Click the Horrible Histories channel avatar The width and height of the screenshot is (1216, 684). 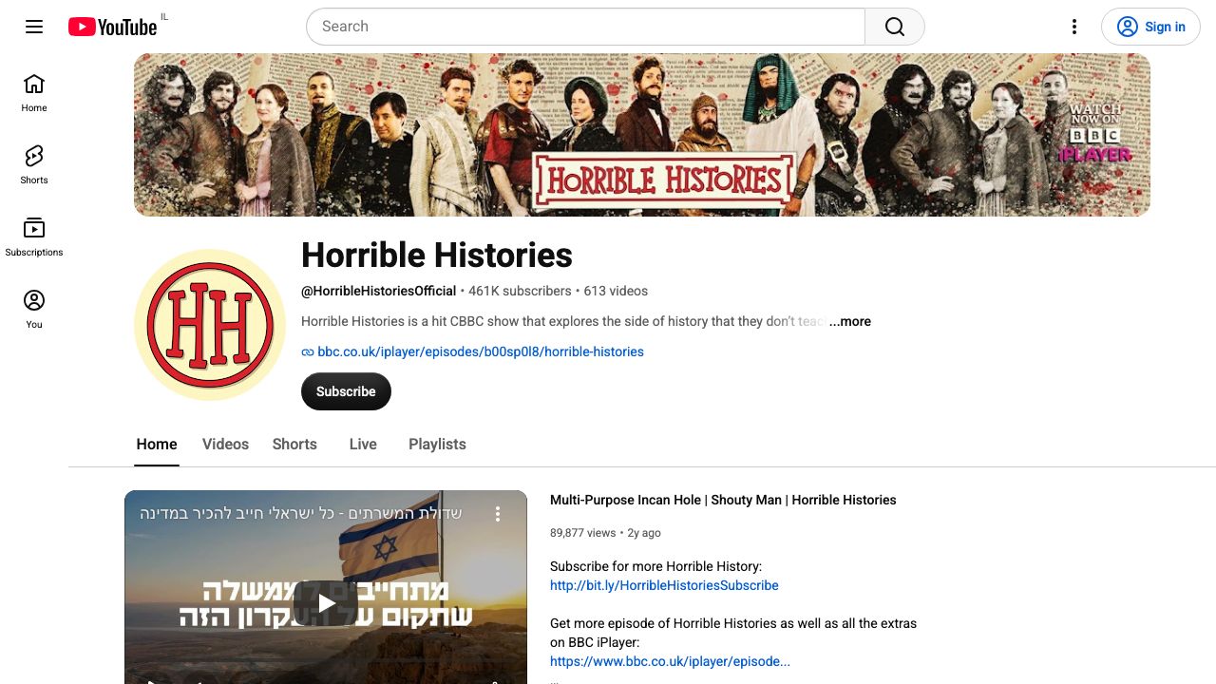coord(210,325)
